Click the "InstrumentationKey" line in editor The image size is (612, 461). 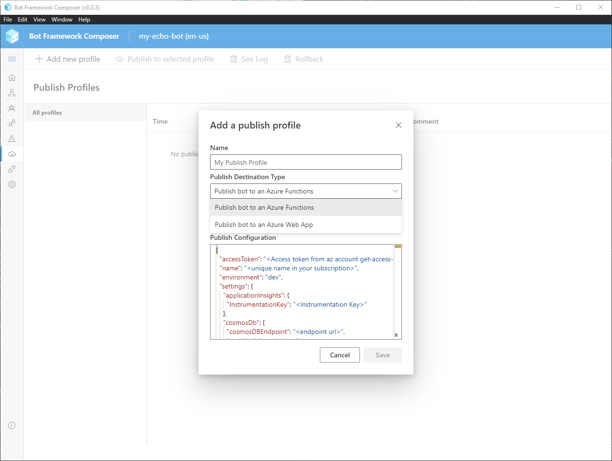[x=296, y=304]
